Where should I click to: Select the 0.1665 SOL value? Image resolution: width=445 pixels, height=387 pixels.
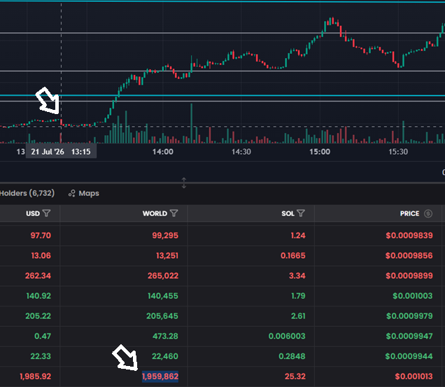pyautogui.click(x=293, y=255)
